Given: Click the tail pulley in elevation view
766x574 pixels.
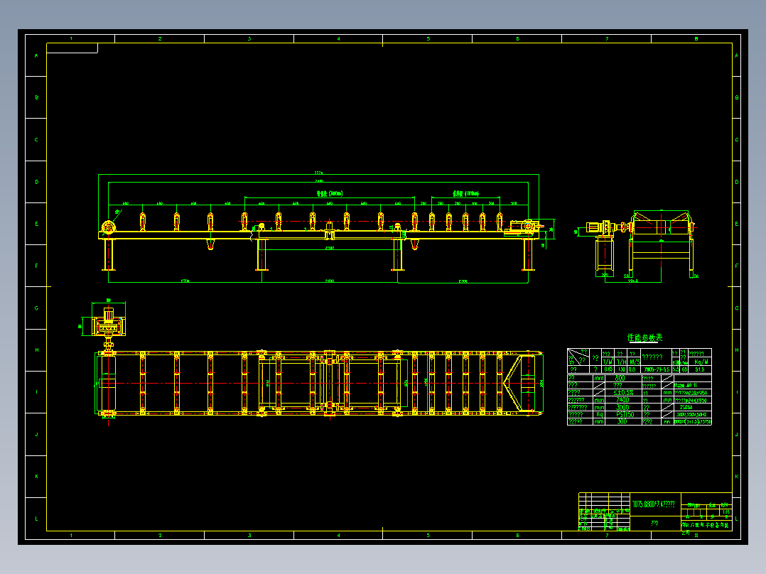Looking at the screenshot, I should pyautogui.click(x=108, y=227).
